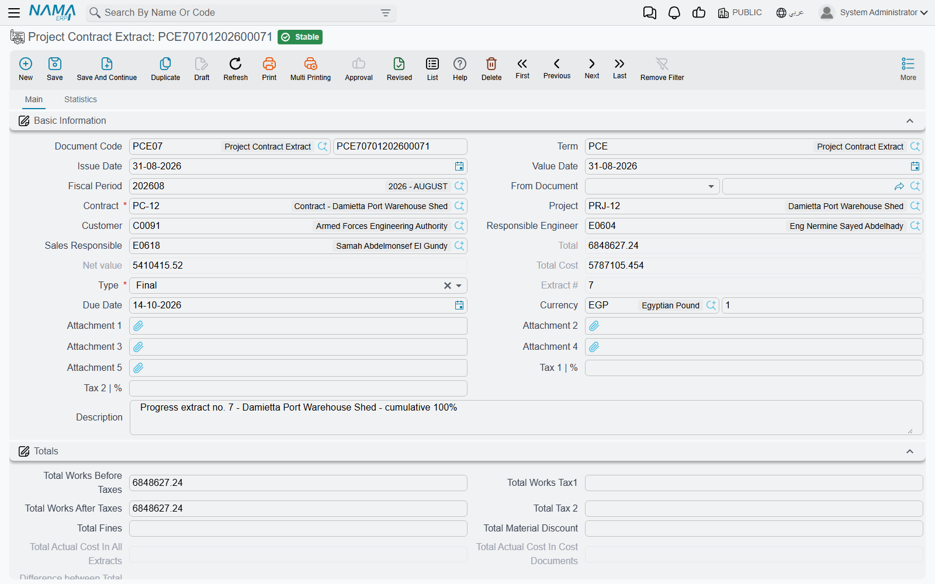Open the notifications bell
935x584 pixels.
click(674, 13)
